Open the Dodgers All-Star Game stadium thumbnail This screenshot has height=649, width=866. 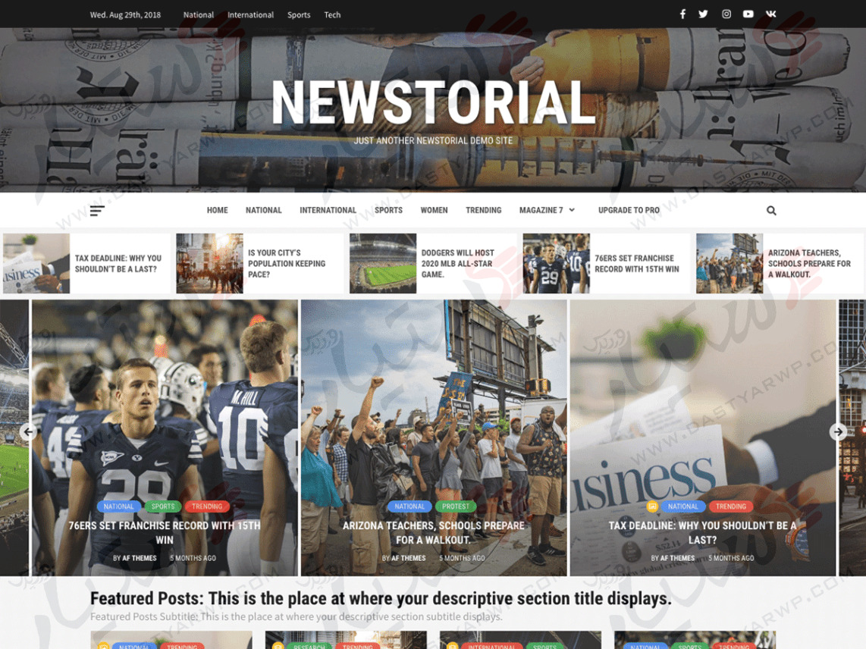point(383,264)
